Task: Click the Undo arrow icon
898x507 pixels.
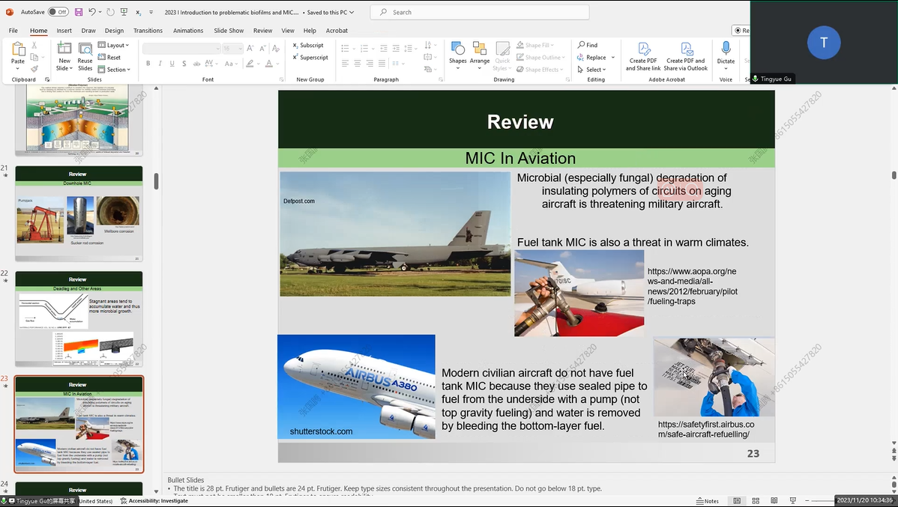Action: (x=92, y=12)
